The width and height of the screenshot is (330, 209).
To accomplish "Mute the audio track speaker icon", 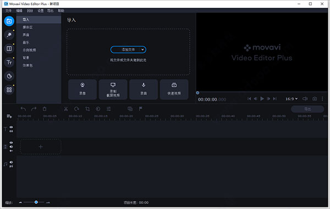I will pyautogui.click(x=11, y=162).
